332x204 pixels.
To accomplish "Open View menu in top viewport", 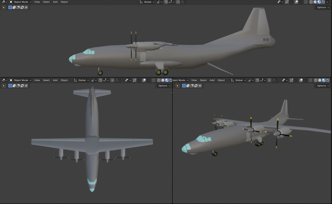I will pos(37,2).
